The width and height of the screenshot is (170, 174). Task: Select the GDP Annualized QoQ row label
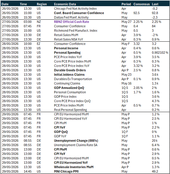pyautogui.click(x=69, y=88)
